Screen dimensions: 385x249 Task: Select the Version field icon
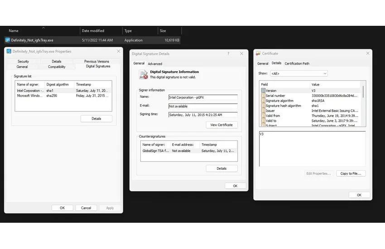[263, 91]
